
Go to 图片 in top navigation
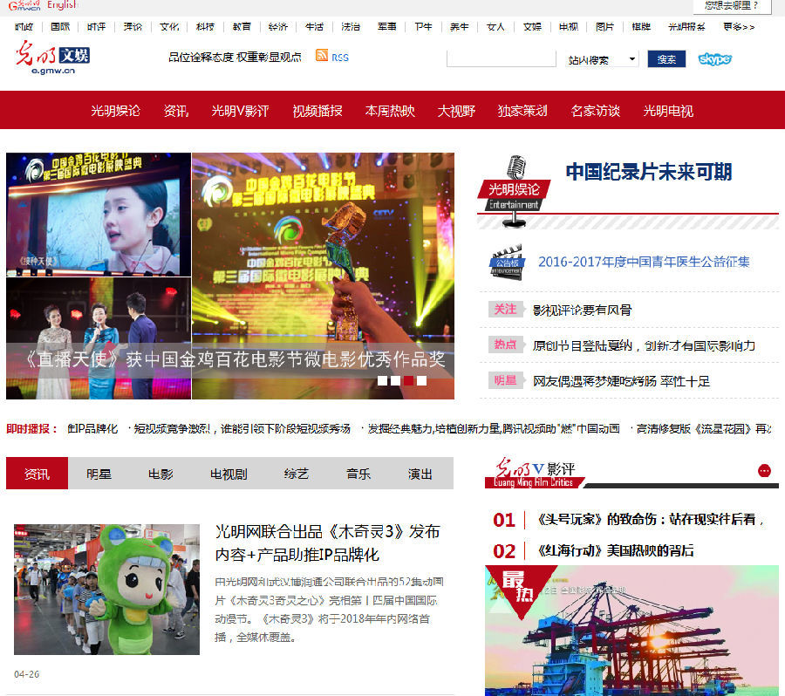point(604,27)
